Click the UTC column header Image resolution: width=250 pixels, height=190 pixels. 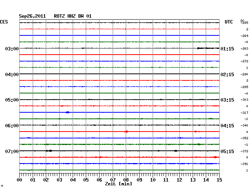(229, 22)
